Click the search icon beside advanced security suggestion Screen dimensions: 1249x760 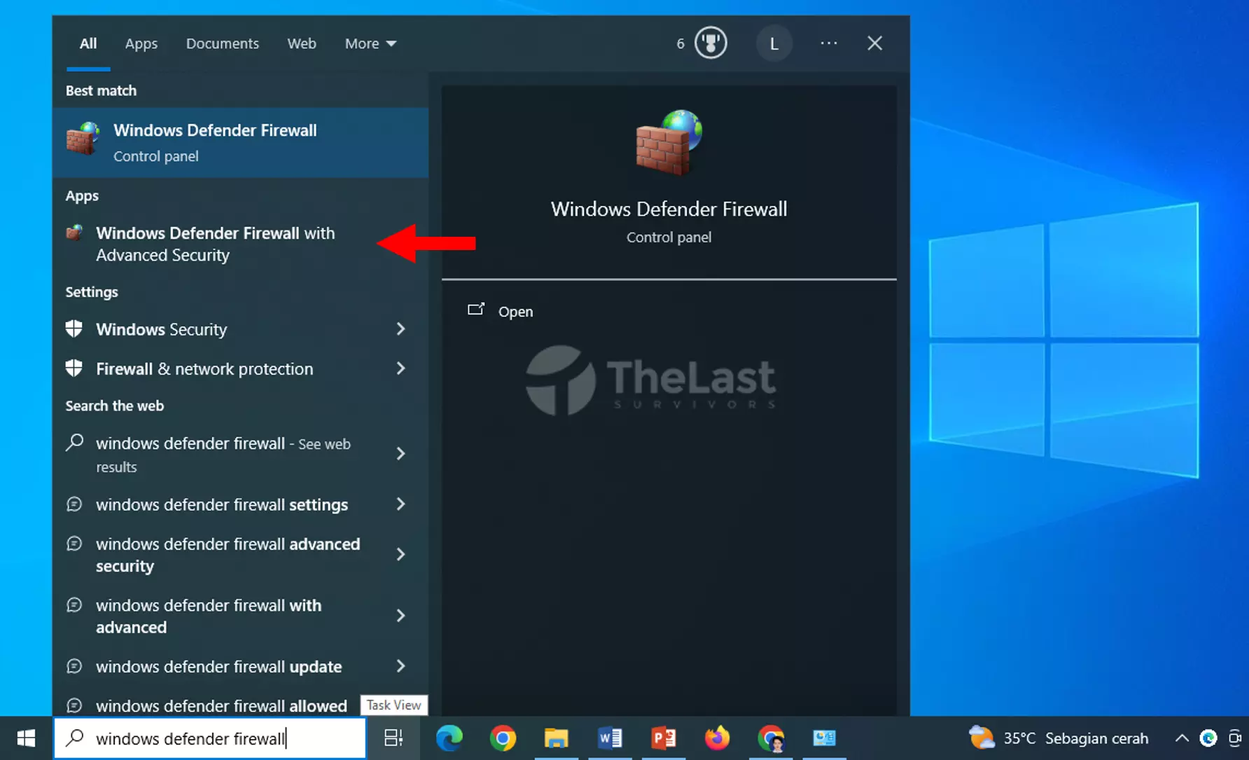(74, 544)
